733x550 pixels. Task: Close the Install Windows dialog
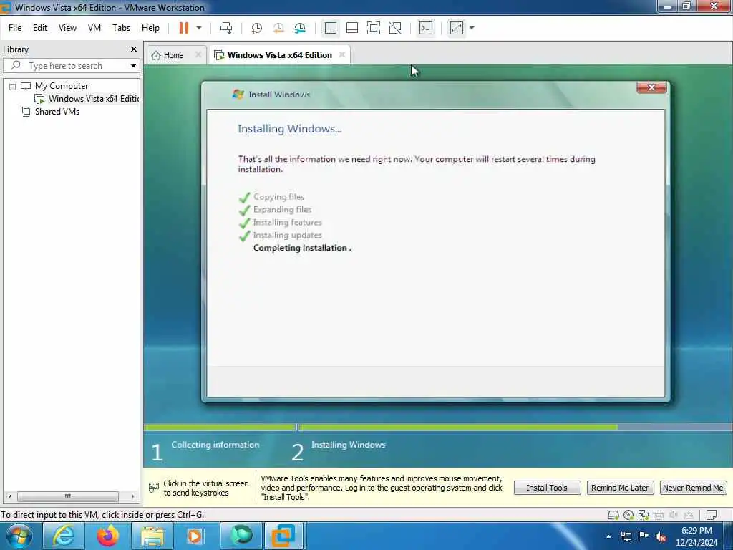(651, 87)
